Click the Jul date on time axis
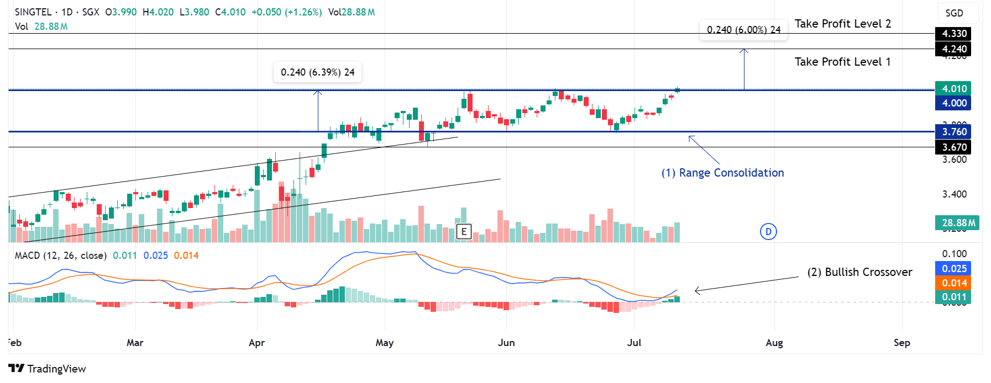Viewport: 991px width, 383px height. 635,343
